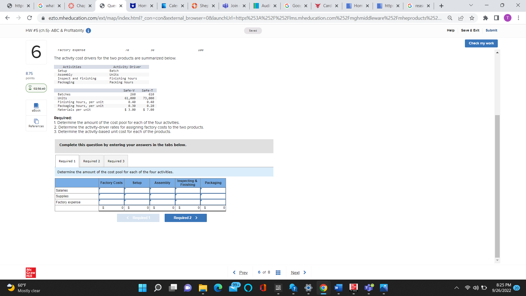Viewport: 526px width, 296px height.
Task: Open the question grid navigator icon
Action: 278,272
